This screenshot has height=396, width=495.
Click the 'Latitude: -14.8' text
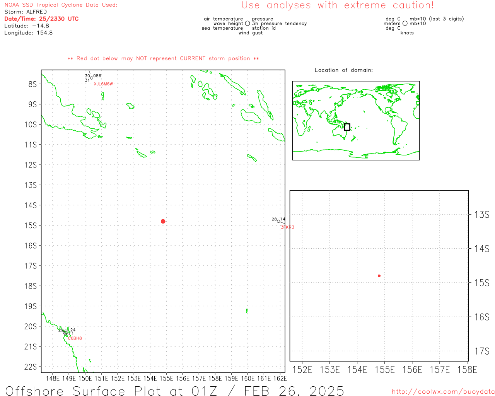point(27,26)
